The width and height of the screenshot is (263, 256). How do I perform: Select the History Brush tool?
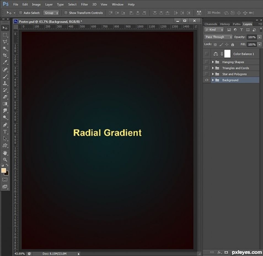tap(5, 90)
